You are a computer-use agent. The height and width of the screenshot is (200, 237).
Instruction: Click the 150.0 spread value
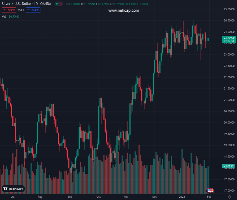(21, 10)
